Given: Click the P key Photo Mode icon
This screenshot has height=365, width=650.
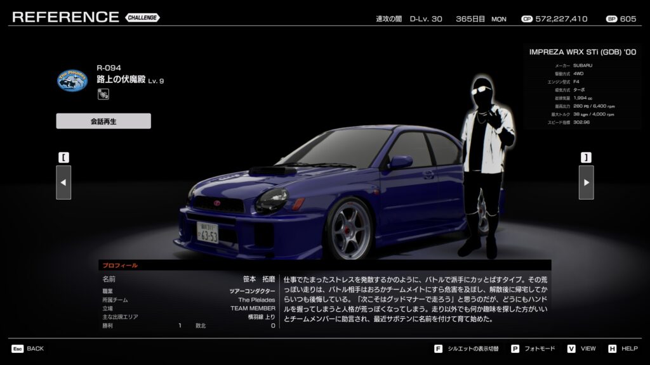Looking at the screenshot, I should point(515,349).
